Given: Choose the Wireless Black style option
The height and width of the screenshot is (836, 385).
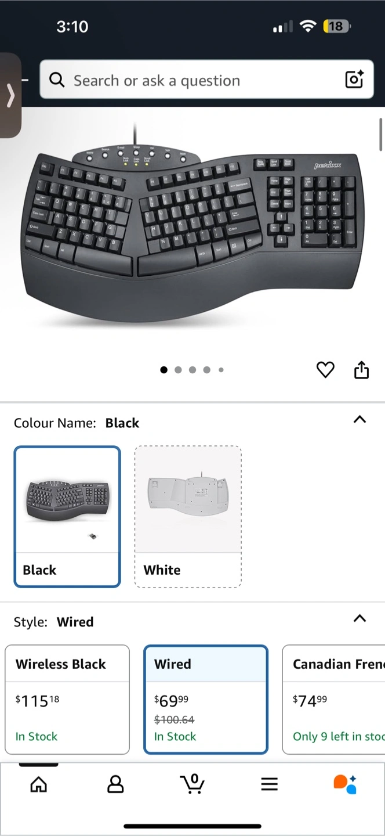Looking at the screenshot, I should (x=67, y=700).
